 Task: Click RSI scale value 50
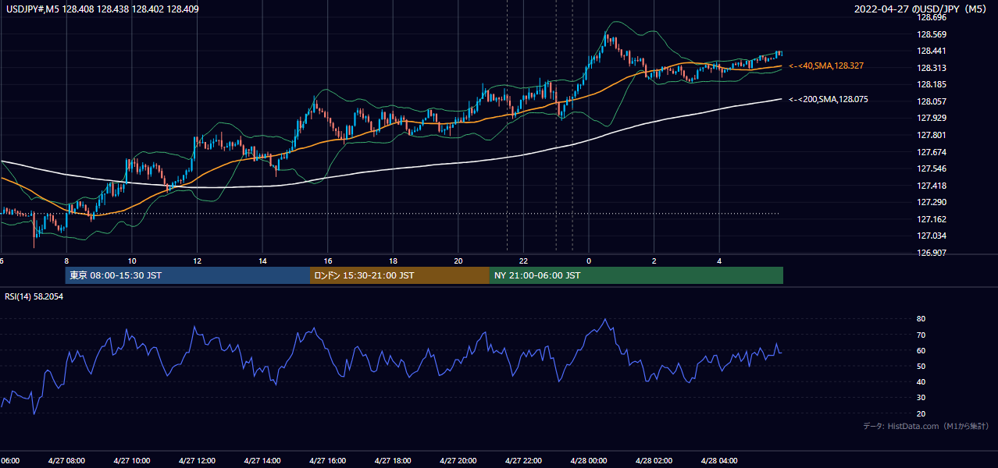[x=921, y=366]
